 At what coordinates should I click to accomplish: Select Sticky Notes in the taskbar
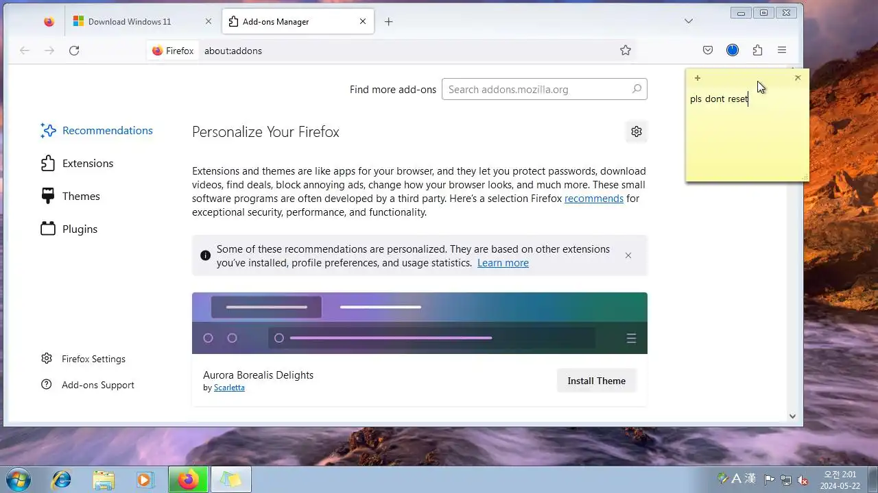coord(231,480)
